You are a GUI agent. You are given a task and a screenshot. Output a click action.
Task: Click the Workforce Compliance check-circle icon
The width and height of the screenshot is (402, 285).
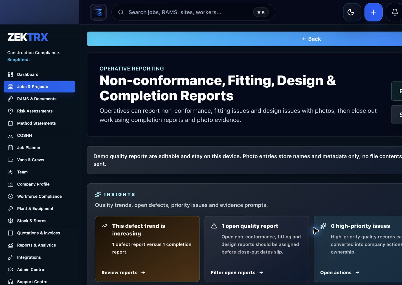pyautogui.click(x=10, y=196)
